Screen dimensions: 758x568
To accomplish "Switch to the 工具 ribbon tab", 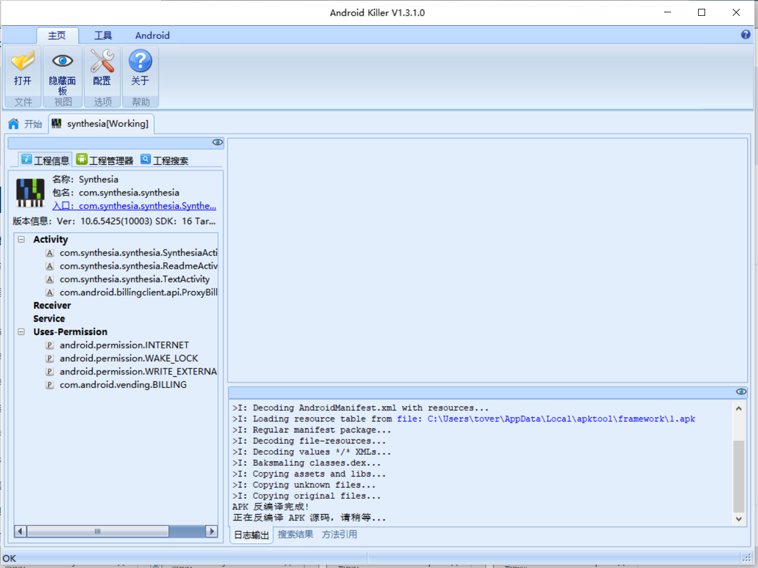I will tap(103, 35).
